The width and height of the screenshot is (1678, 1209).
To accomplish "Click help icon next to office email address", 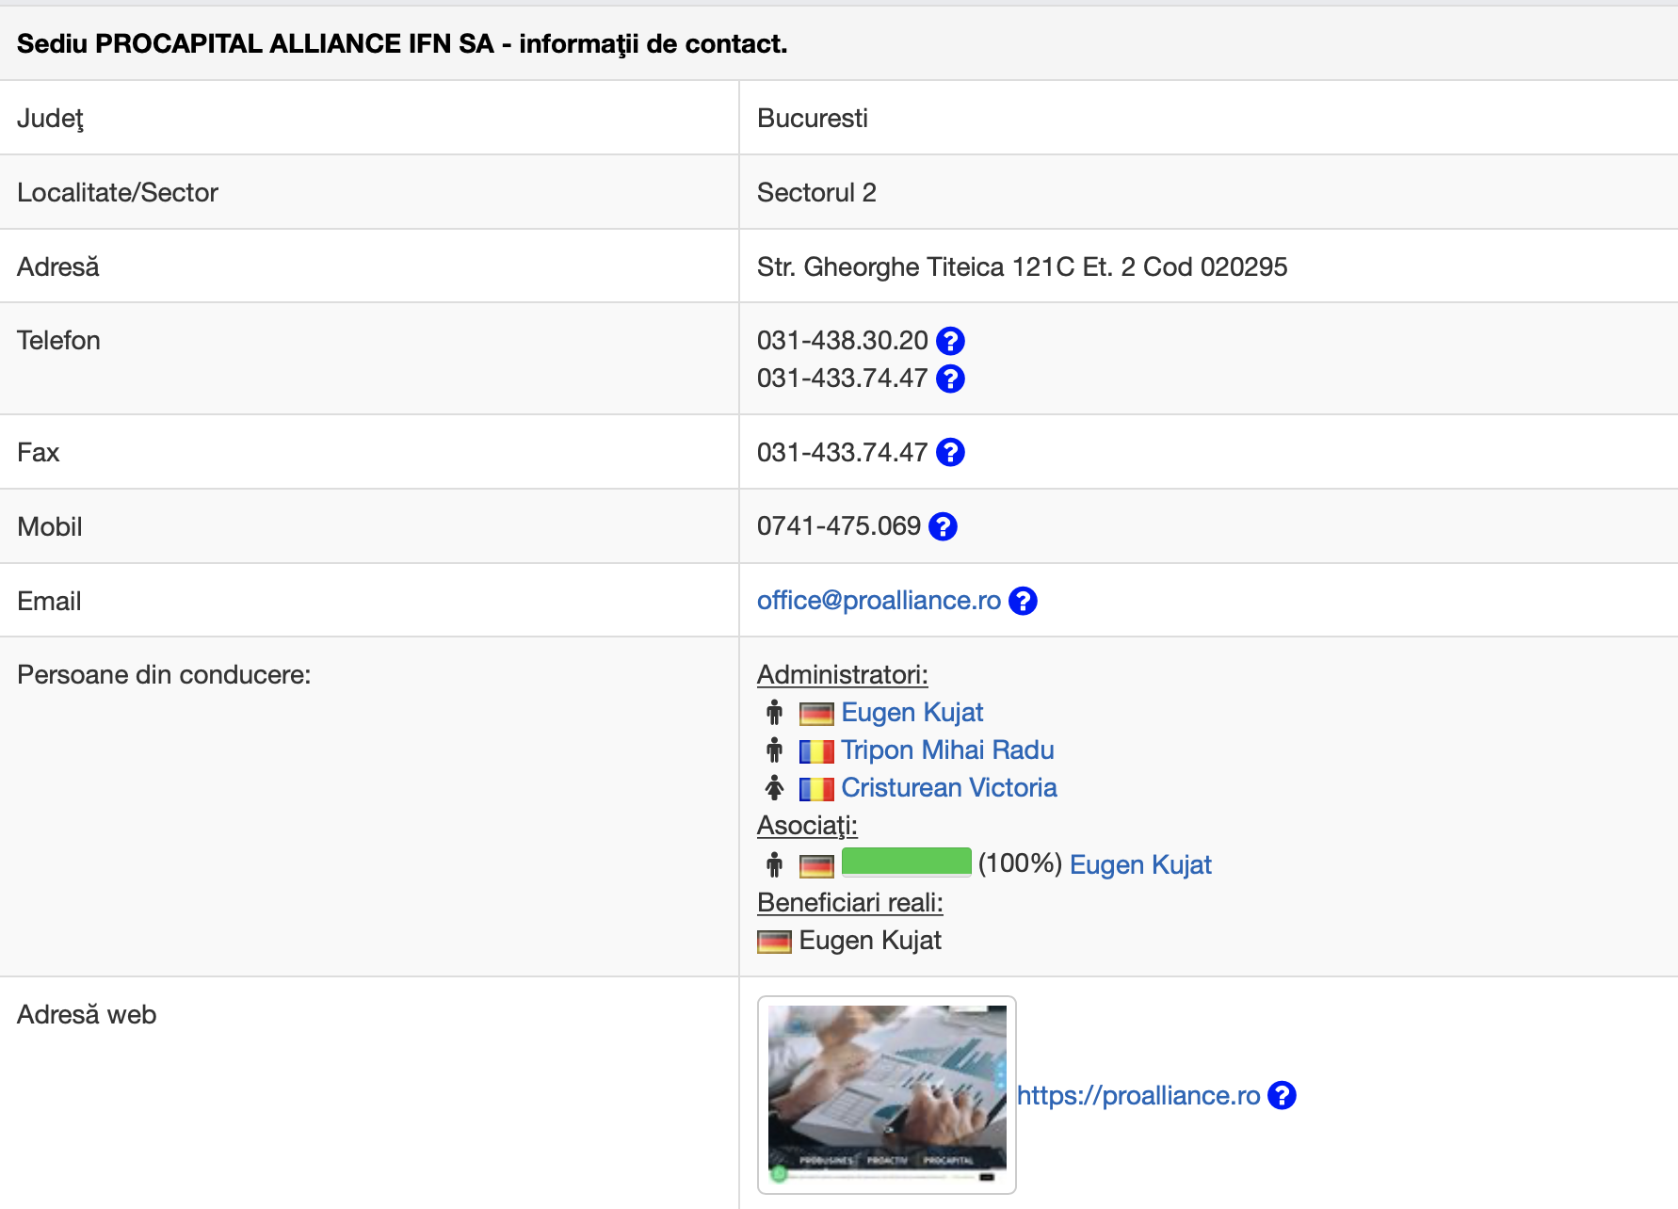I will pos(1023,601).
